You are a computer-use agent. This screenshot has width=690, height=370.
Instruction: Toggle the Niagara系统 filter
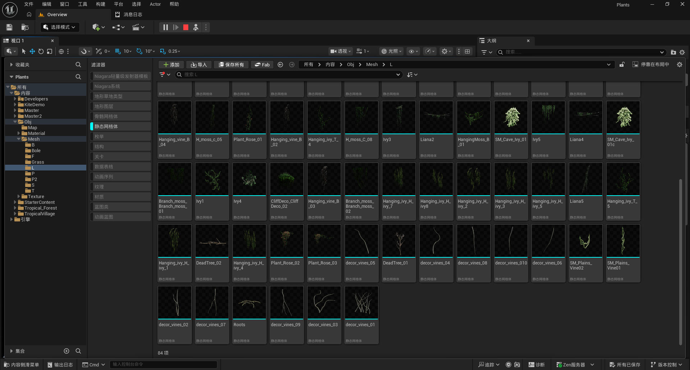pyautogui.click(x=120, y=86)
